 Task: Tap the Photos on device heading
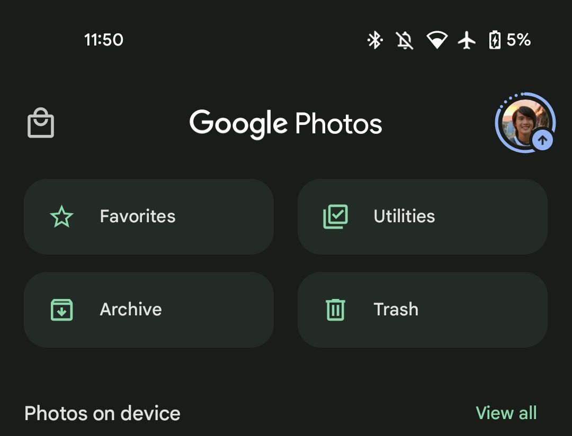102,413
